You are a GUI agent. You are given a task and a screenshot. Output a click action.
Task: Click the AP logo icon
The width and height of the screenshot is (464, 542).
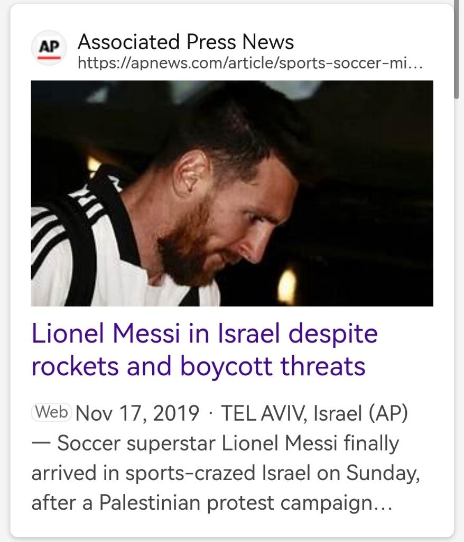[49, 48]
